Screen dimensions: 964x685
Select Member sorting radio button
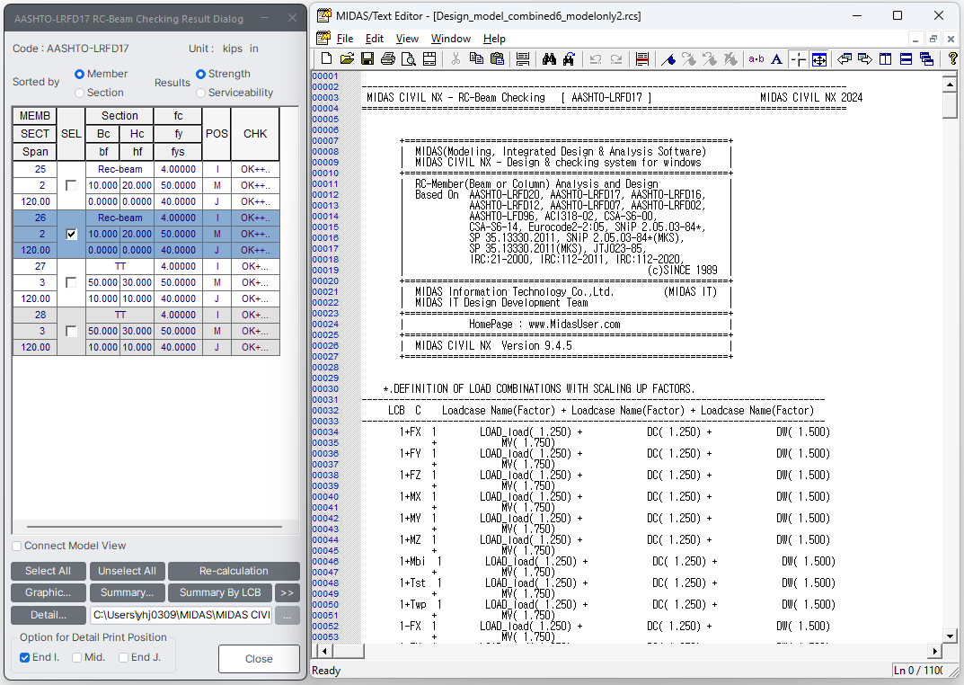tap(79, 74)
